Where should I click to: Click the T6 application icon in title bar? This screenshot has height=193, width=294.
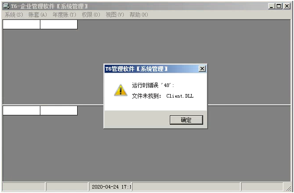coord(6,6)
